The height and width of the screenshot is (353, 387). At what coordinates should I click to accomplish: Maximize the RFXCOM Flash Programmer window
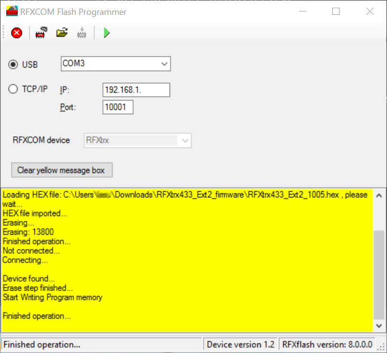coord(336,11)
